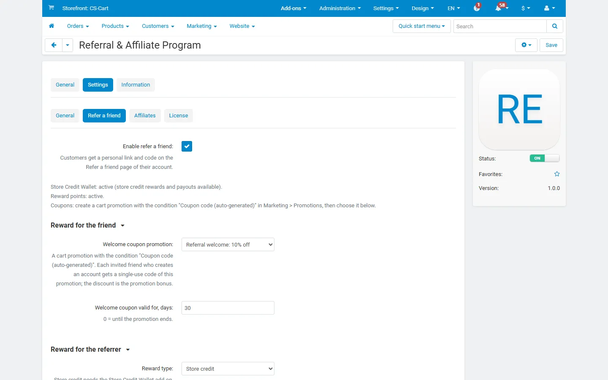Open the top bar Settings menu

tap(386, 8)
